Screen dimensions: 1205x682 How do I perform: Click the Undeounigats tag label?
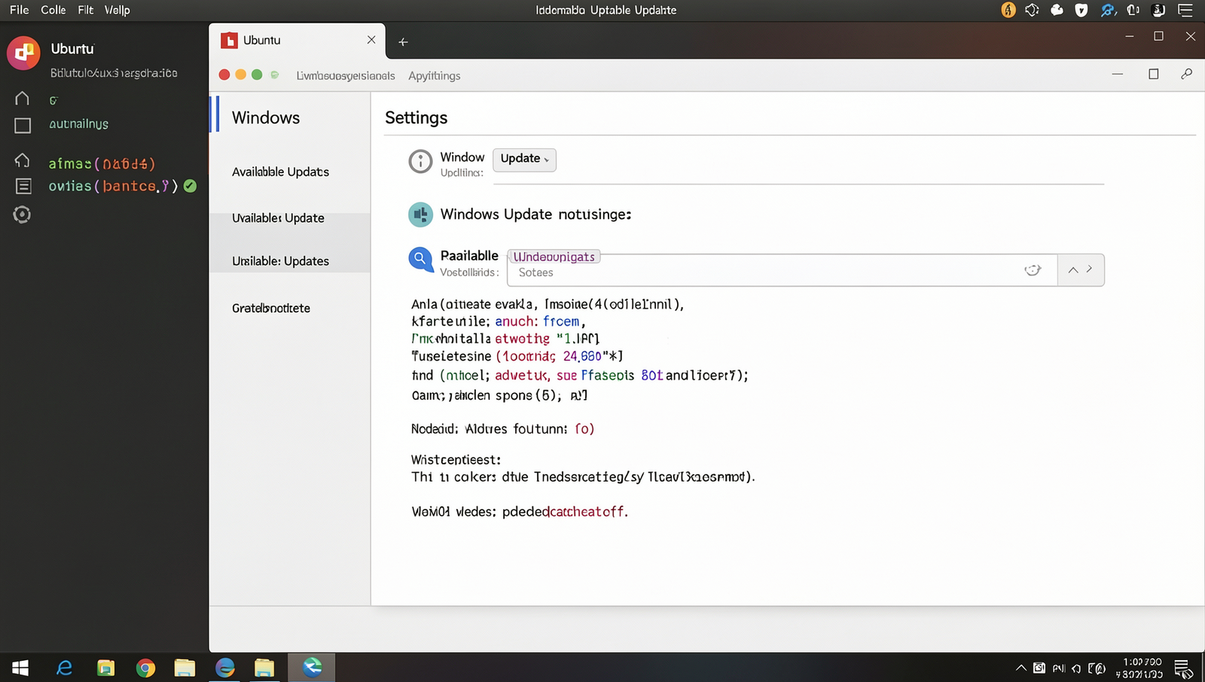click(x=554, y=257)
